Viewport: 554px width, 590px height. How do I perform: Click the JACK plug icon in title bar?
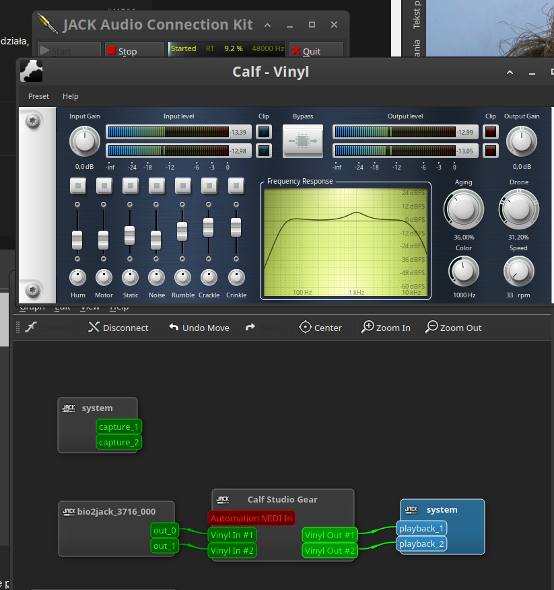click(x=48, y=24)
